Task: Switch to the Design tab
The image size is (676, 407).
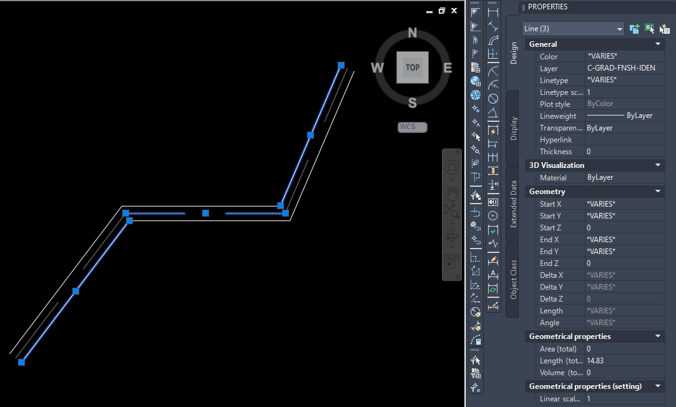Action: tap(513, 53)
